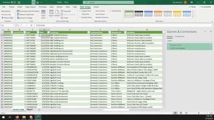Open the Invoice column filter dropdown

[12, 32]
